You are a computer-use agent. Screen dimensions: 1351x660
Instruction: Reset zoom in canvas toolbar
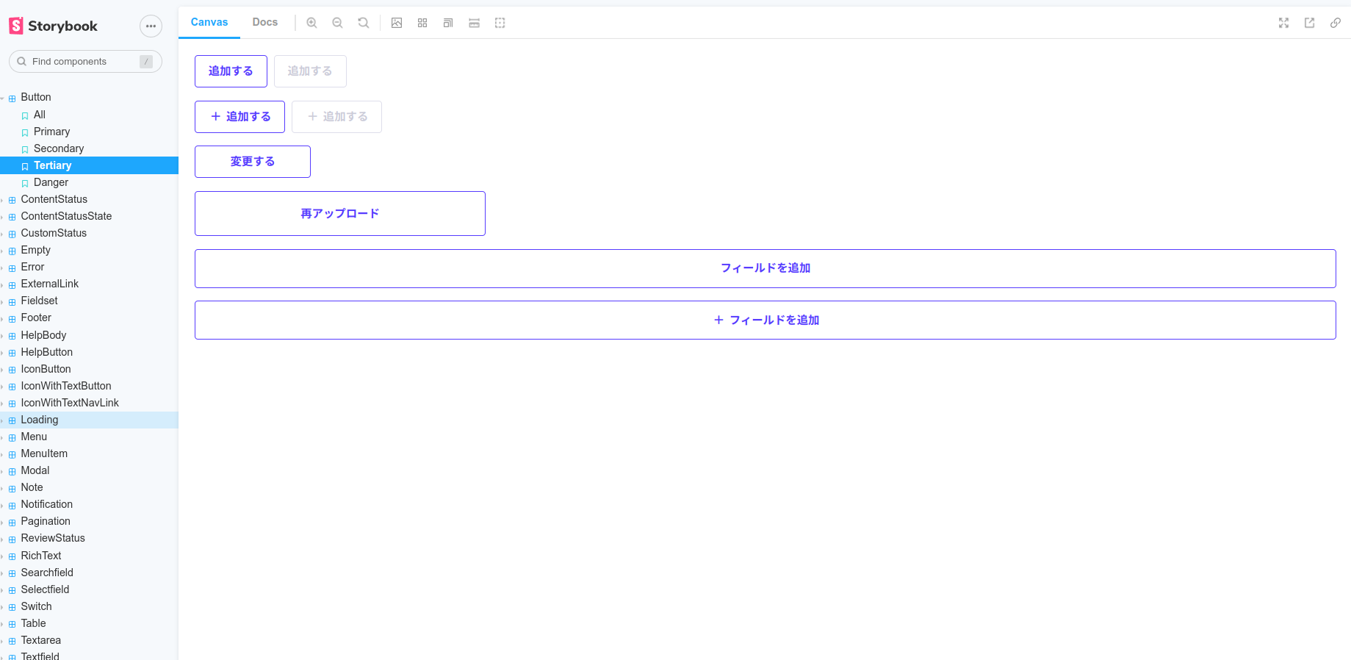(363, 23)
